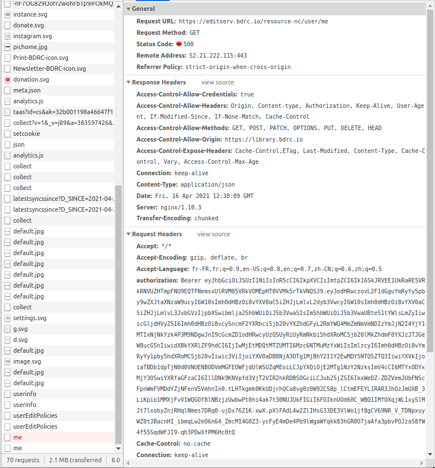Click the first analytics.js script icon
The image size is (435, 468).
(8, 101)
